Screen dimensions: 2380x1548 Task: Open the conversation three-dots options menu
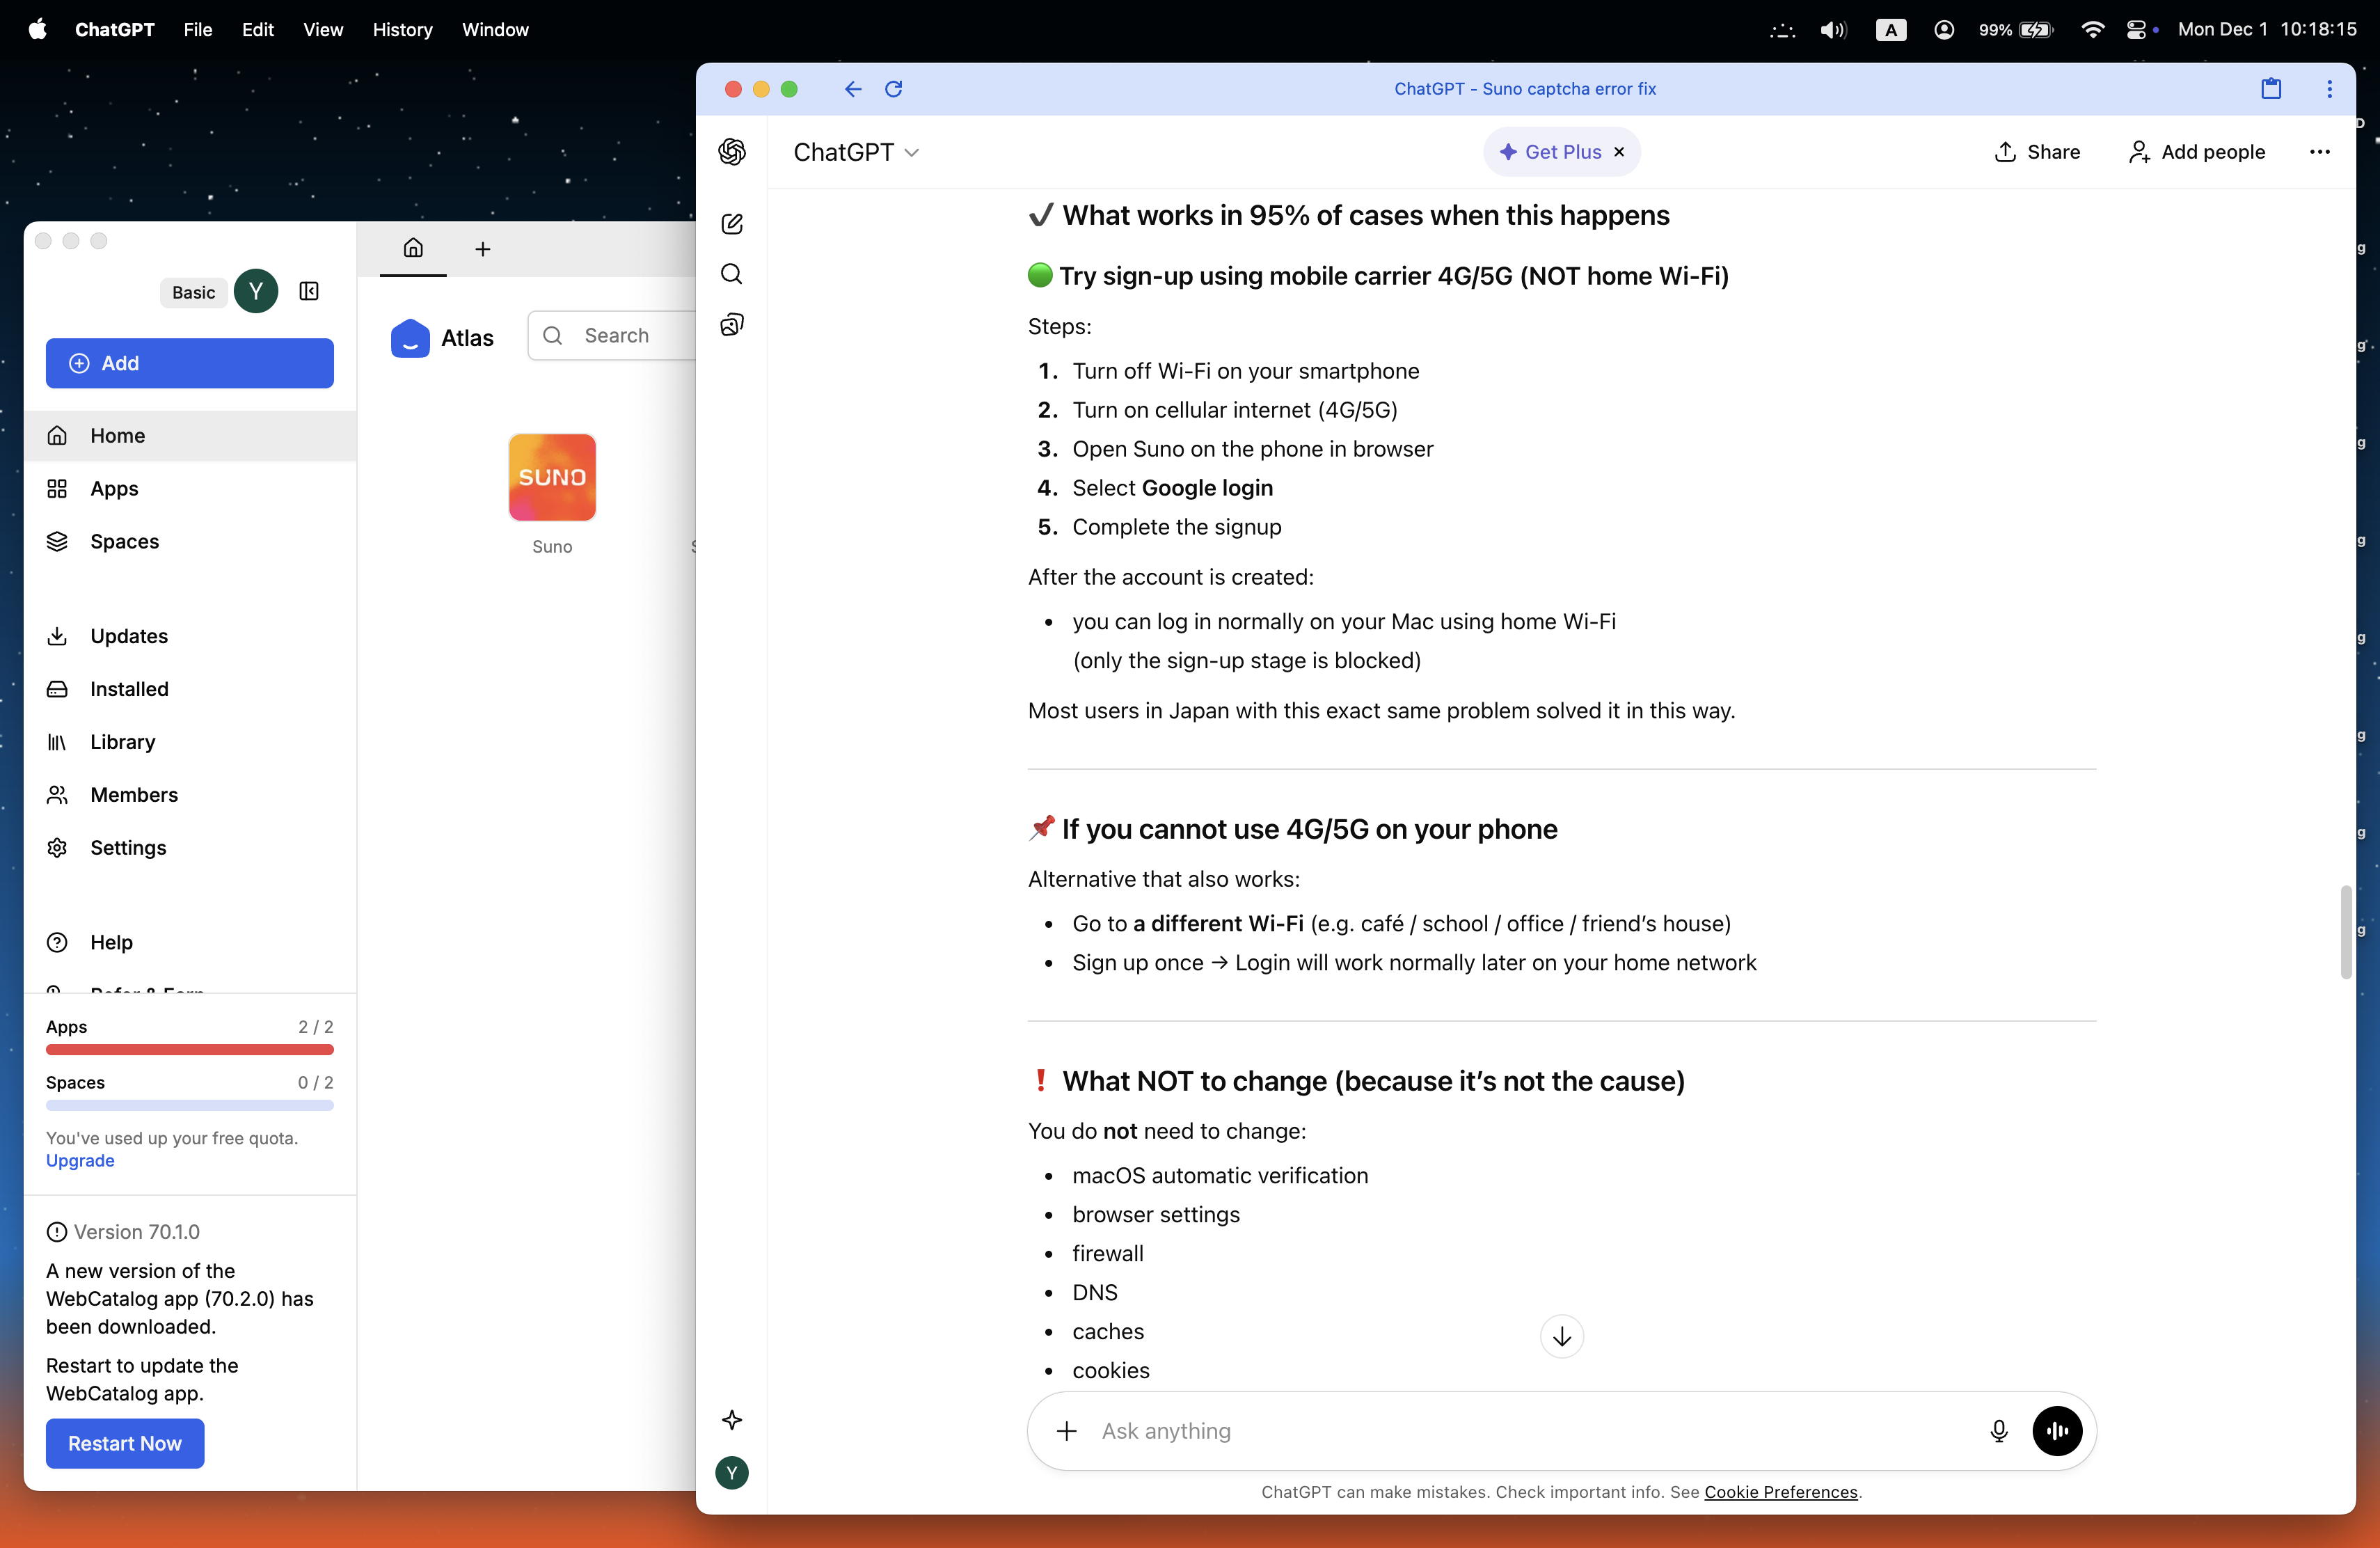2319,152
